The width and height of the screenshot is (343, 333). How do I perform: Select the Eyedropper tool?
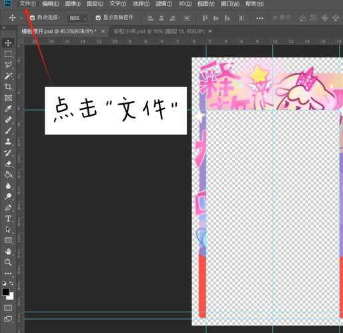[x=8, y=109]
